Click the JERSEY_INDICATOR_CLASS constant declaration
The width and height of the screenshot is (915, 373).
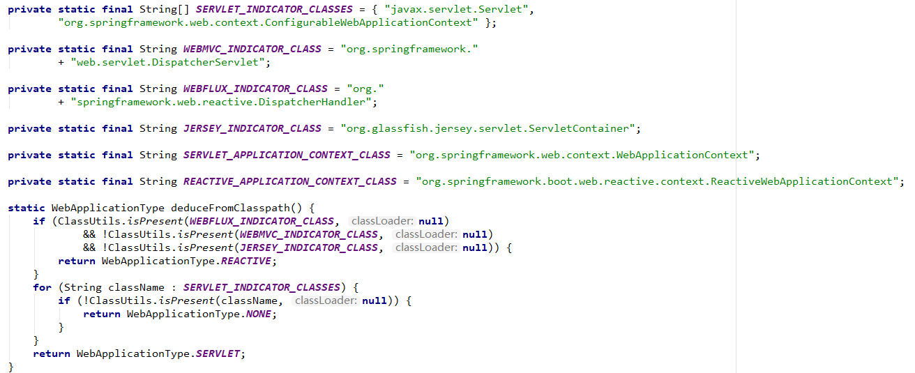(252, 128)
